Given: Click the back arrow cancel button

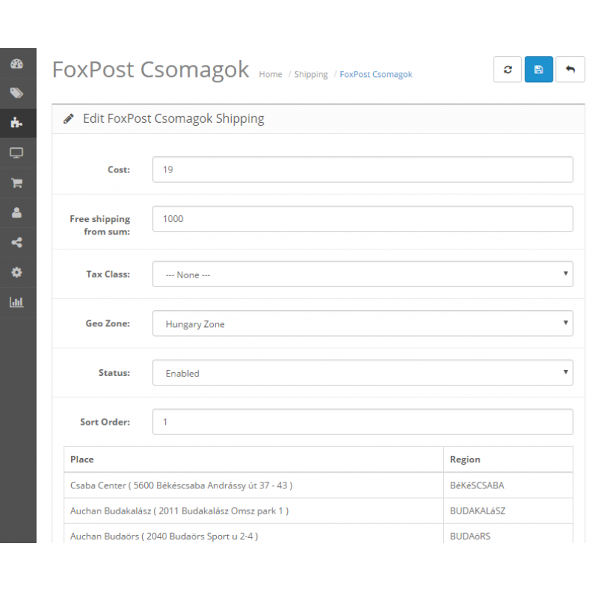Looking at the screenshot, I should [x=570, y=70].
